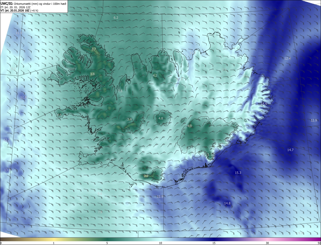Click the 11.9 value label

(19, 33)
